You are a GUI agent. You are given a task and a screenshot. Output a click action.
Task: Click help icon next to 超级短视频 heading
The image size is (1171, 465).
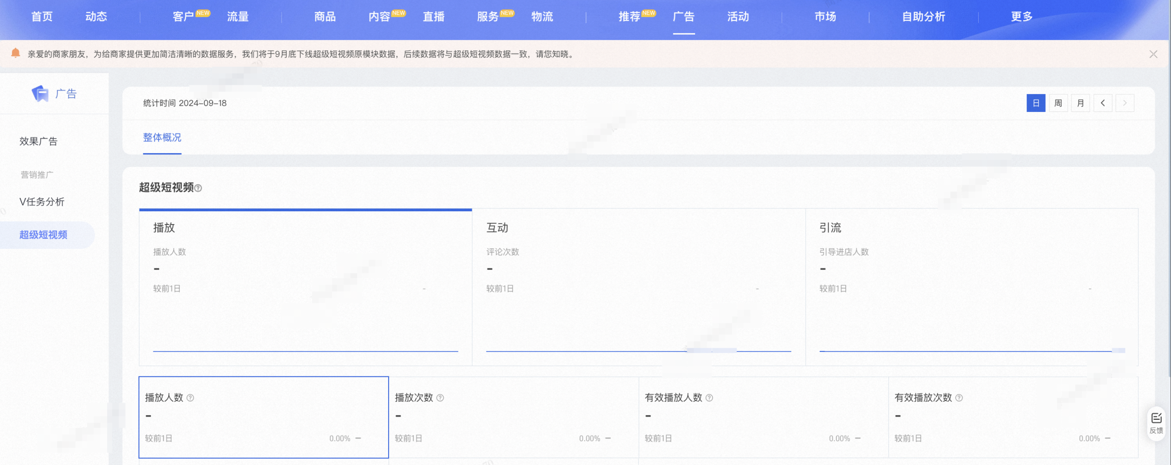[x=198, y=188]
